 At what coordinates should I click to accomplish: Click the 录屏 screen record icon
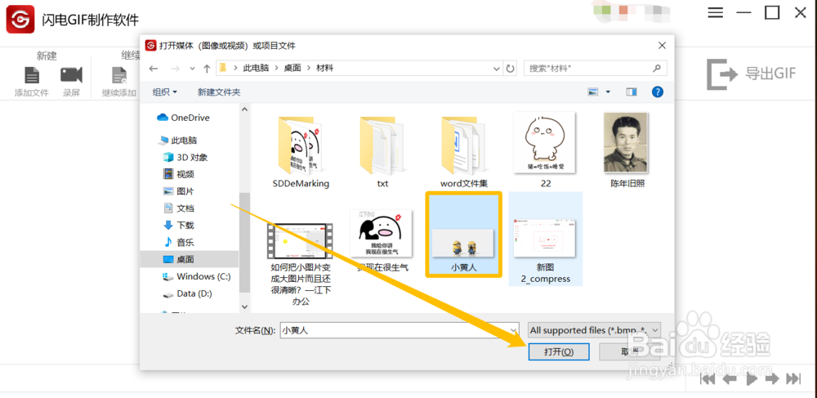pyautogui.click(x=71, y=75)
